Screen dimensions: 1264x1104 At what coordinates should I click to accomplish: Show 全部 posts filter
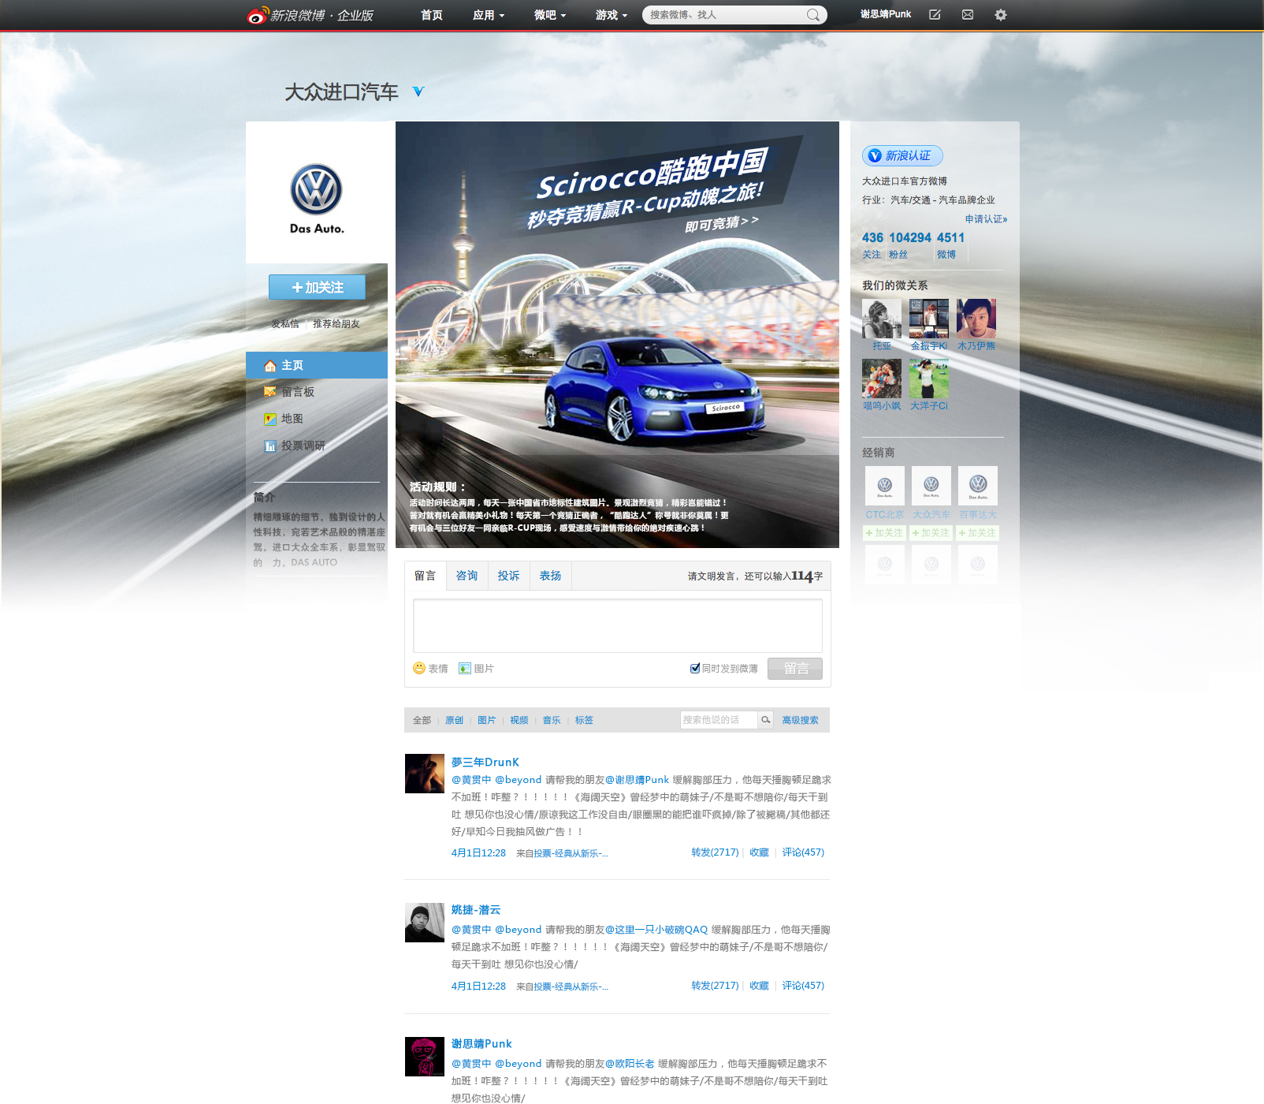click(422, 720)
